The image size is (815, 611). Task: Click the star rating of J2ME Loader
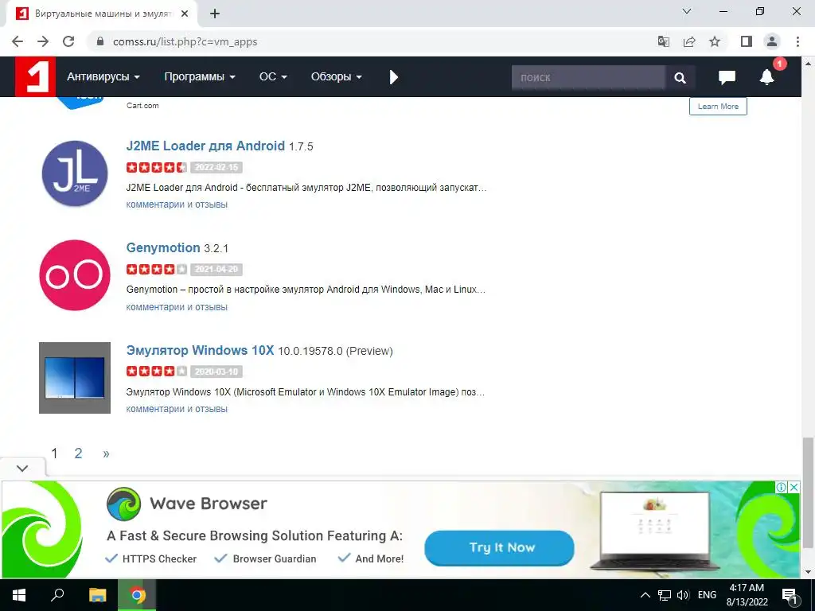(x=157, y=167)
